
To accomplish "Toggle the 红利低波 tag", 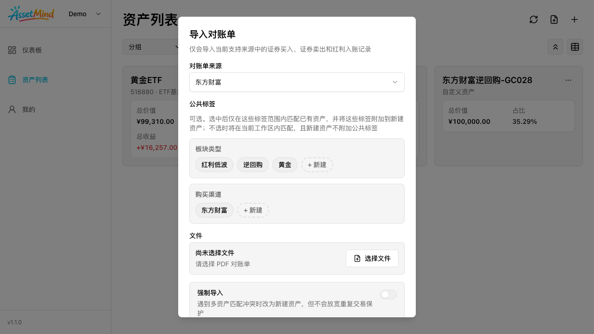I will click(214, 165).
